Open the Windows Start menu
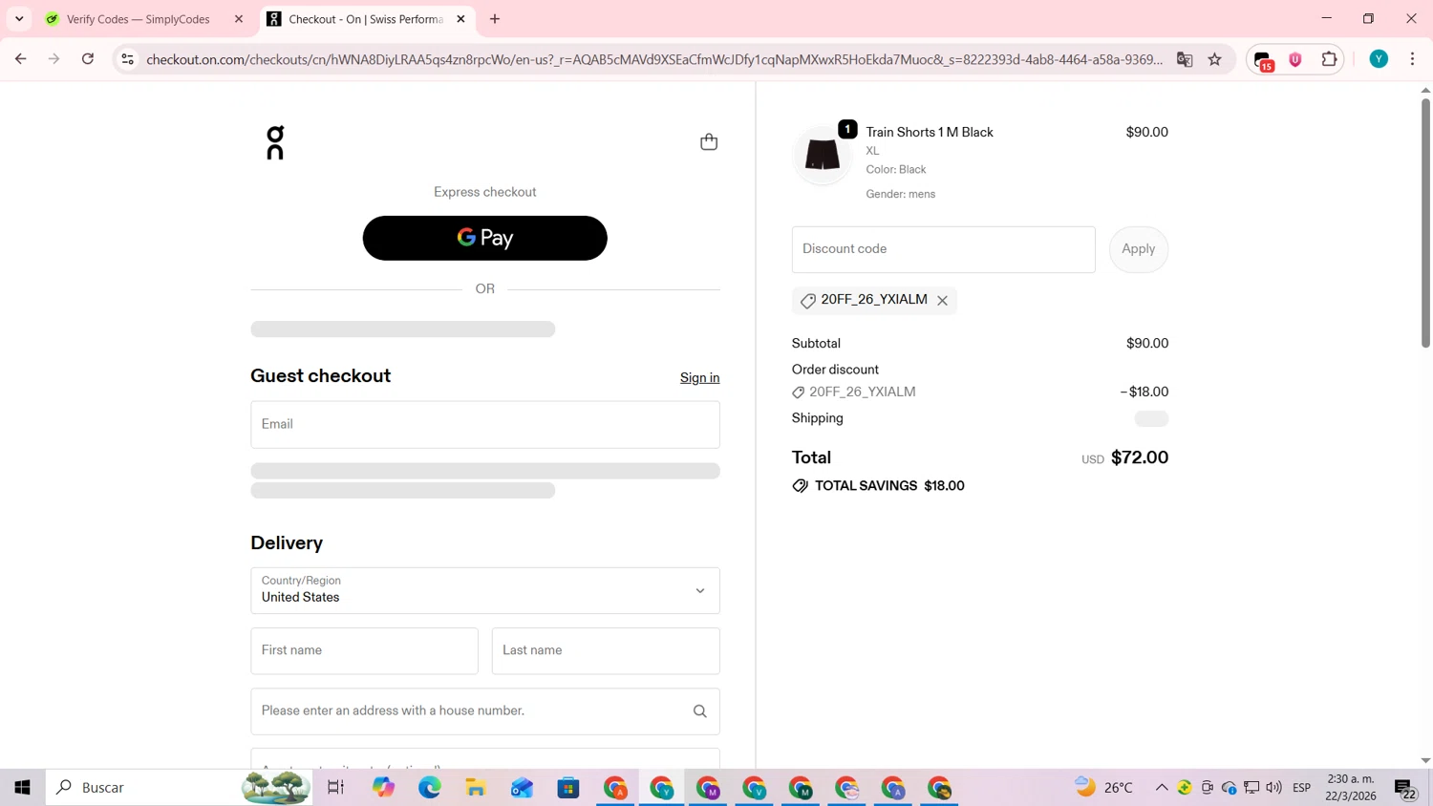Screen dimensions: 1433x806 pos(22,788)
